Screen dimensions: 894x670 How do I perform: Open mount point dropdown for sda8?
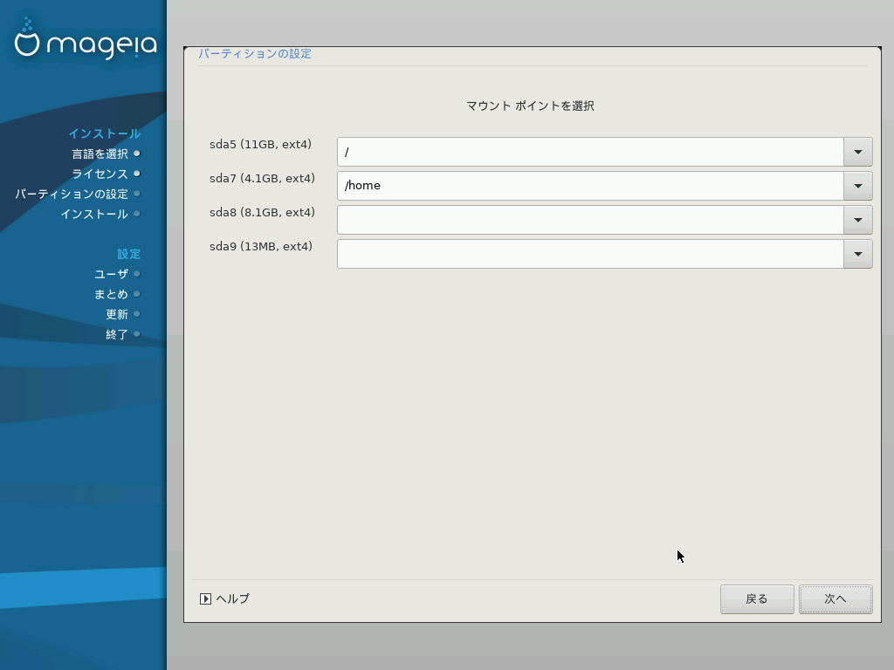858,220
